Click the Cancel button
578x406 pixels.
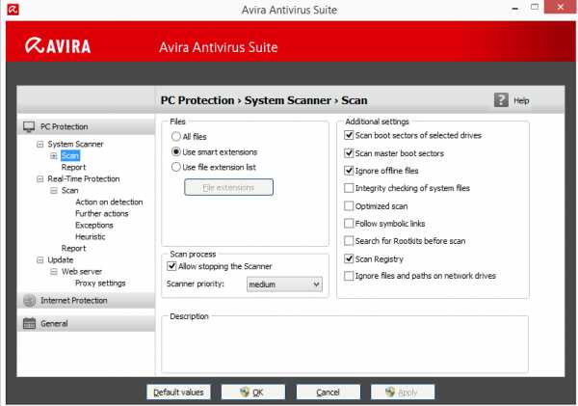click(x=328, y=392)
